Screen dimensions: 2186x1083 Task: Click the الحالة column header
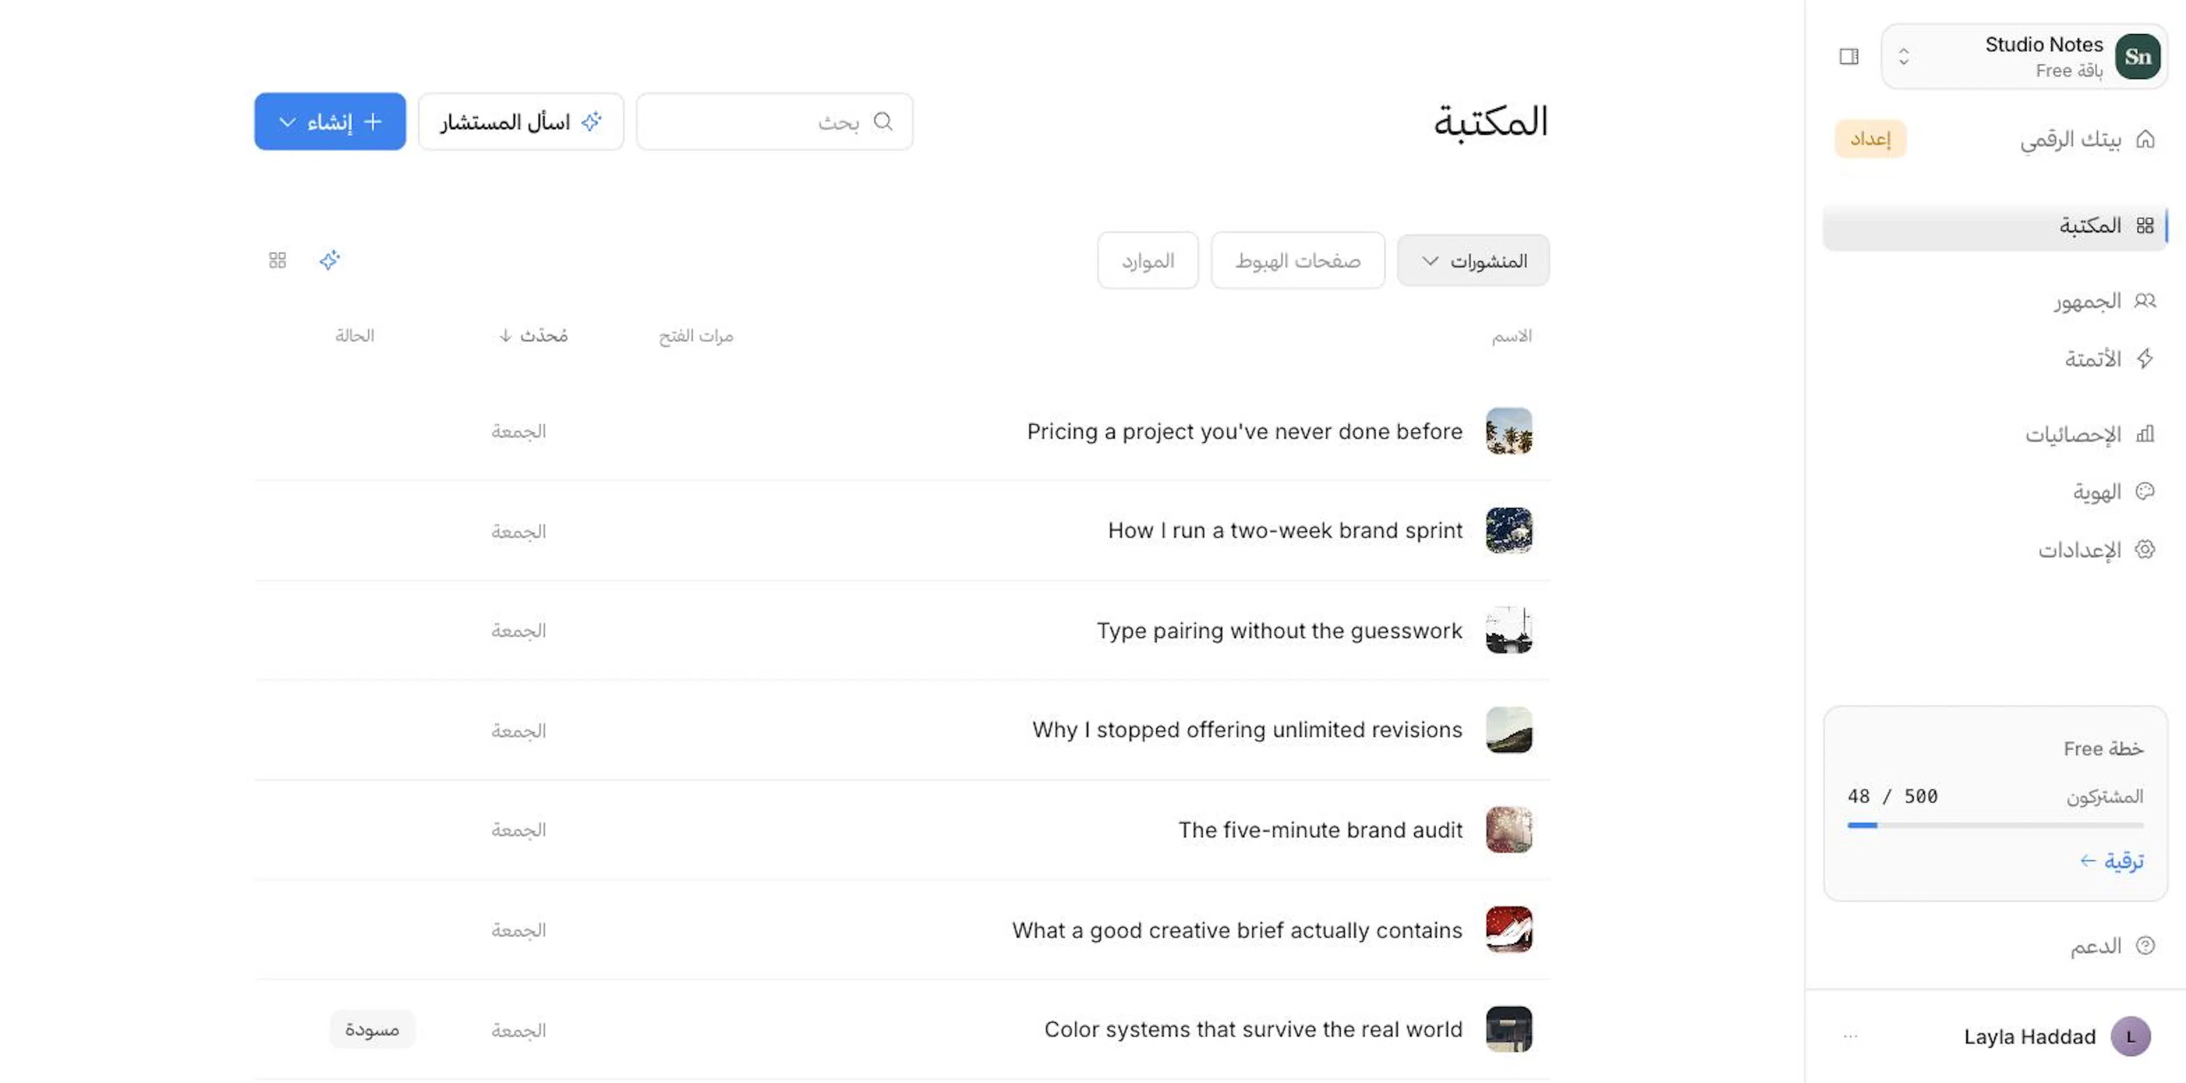point(355,336)
